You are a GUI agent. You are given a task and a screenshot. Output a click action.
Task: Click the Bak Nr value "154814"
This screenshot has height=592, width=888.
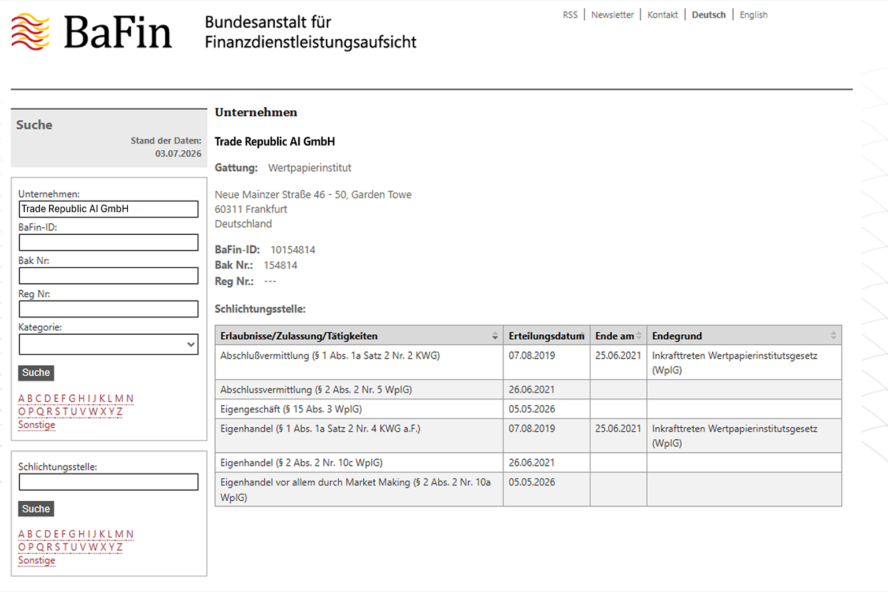tap(280, 265)
